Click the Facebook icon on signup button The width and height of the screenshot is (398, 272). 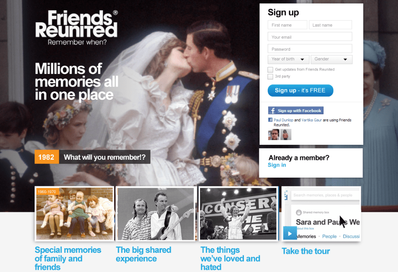pyautogui.click(x=273, y=111)
